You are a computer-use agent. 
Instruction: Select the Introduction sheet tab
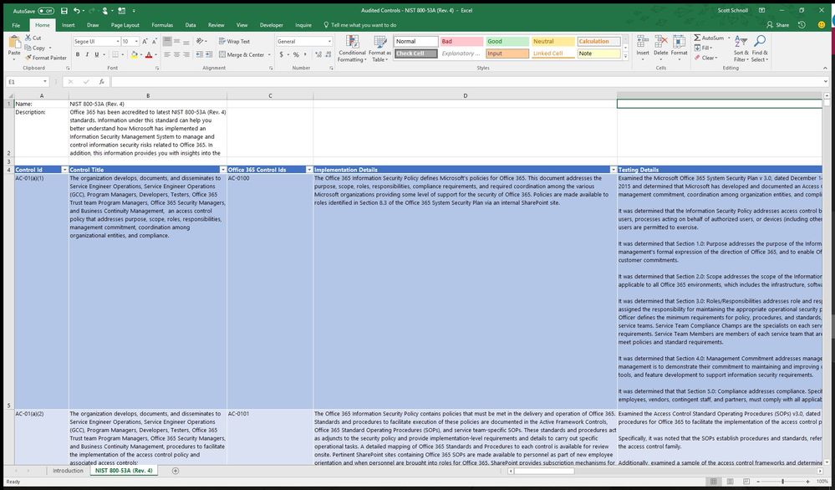coord(69,471)
